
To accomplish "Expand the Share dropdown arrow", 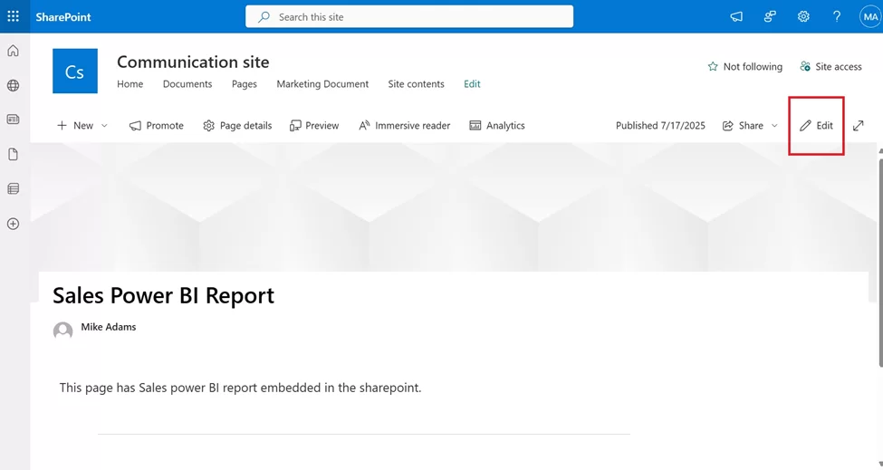I will click(774, 126).
